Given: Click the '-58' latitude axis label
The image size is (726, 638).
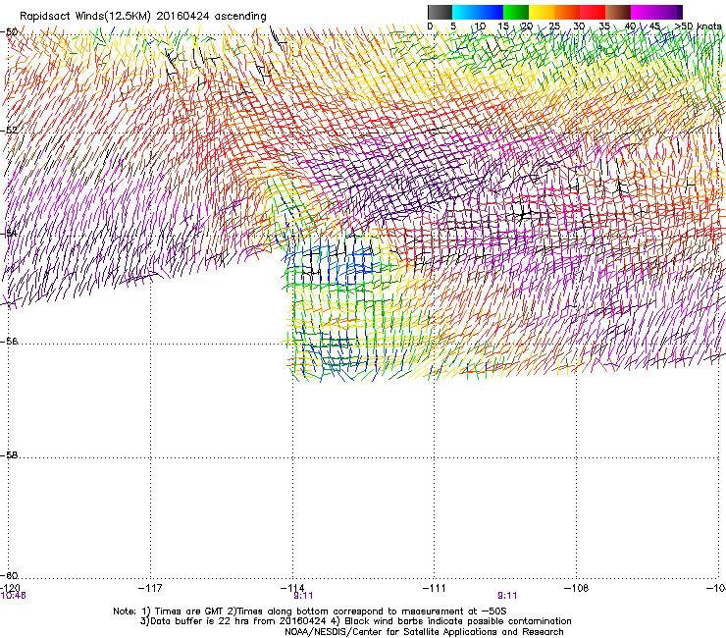Looking at the screenshot, I should (9, 455).
